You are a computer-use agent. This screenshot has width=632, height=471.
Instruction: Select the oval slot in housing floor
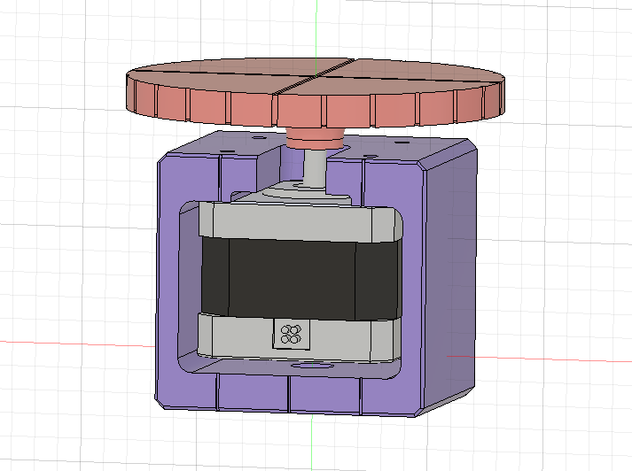312,366
